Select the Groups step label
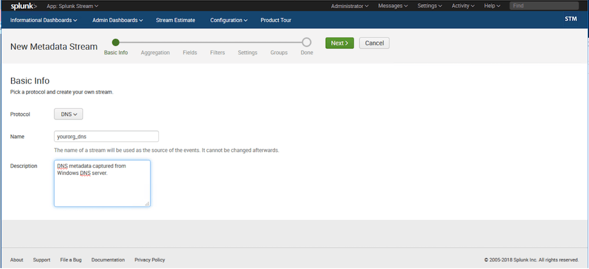 click(279, 53)
